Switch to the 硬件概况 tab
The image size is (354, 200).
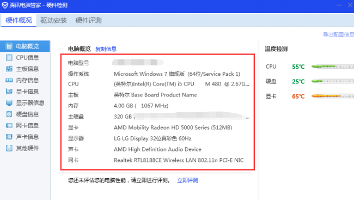pos(19,20)
